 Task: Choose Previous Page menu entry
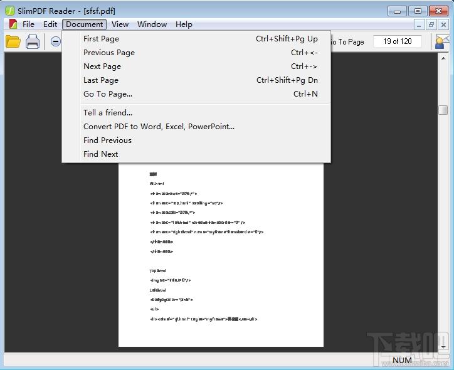(x=196, y=53)
